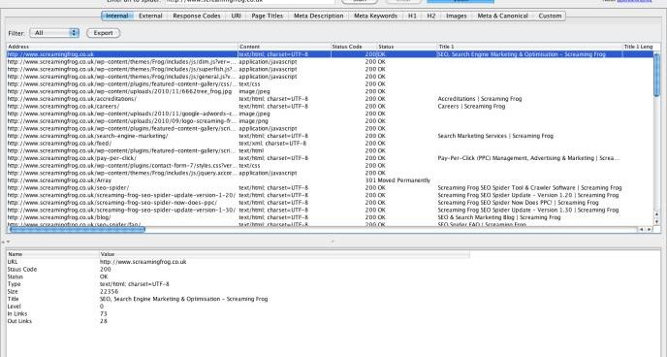Screen dimensions: 667x357
Task: Select the /accreditations/ address row
Action: (72, 99)
